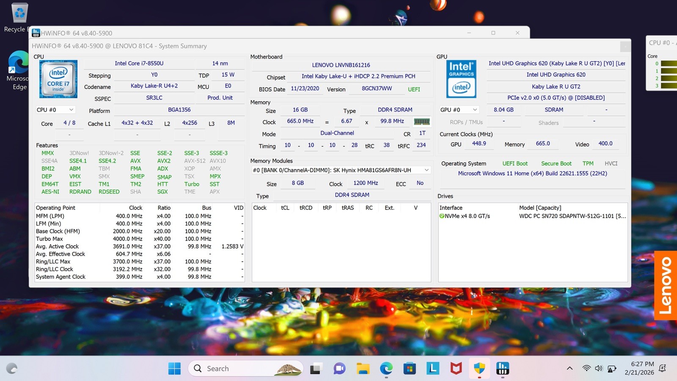Open Lenovo Vantage taskbar icon
The image size is (677, 381).
[432, 369]
